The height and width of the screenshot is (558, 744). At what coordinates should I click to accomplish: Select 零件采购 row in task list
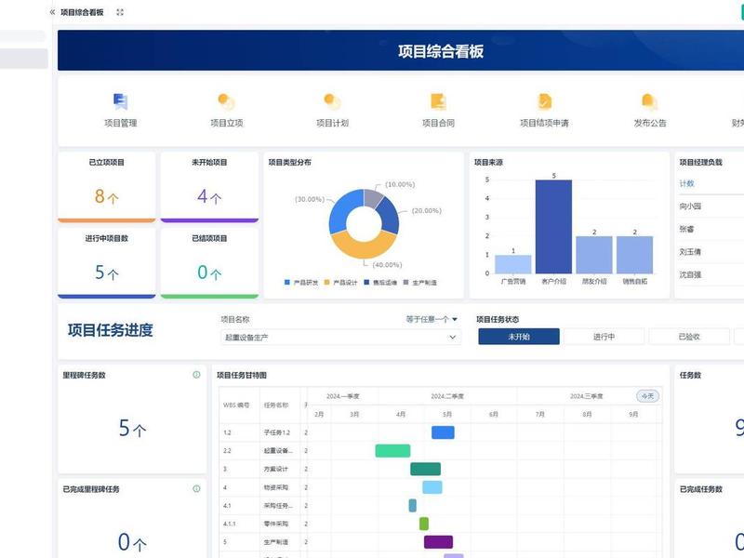[x=263, y=524]
